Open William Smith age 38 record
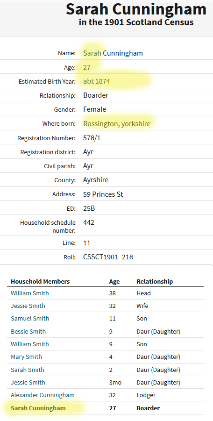 pyautogui.click(x=30, y=293)
